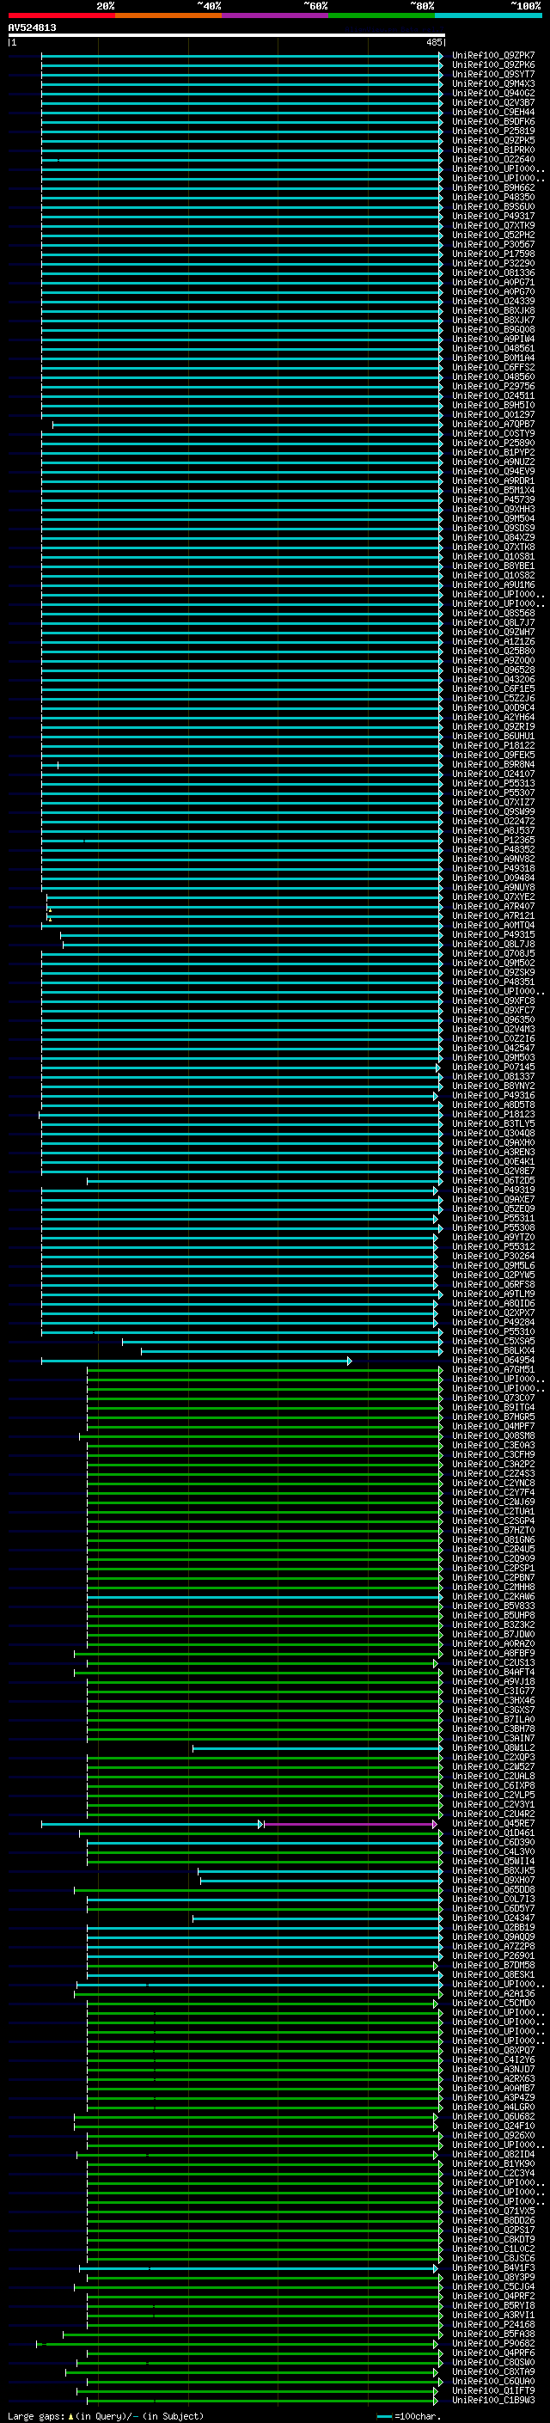Select hit label UniRef100_B4V1F3
This screenshot has width=550, height=2423.
[x=493, y=2267]
